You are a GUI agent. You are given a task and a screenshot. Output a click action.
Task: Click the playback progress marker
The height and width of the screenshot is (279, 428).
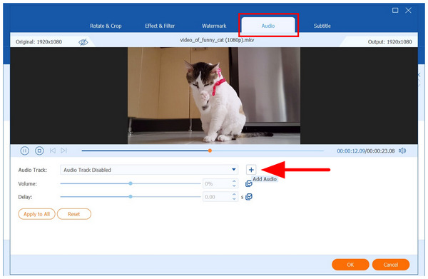coord(210,151)
